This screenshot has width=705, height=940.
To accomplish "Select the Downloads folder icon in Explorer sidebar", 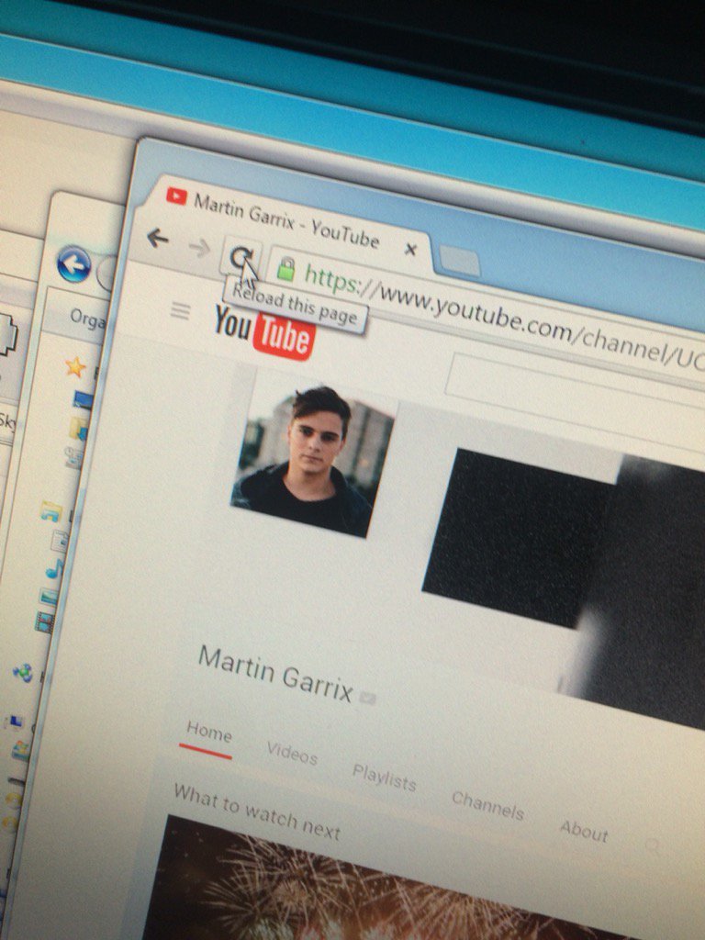I will 77,429.
